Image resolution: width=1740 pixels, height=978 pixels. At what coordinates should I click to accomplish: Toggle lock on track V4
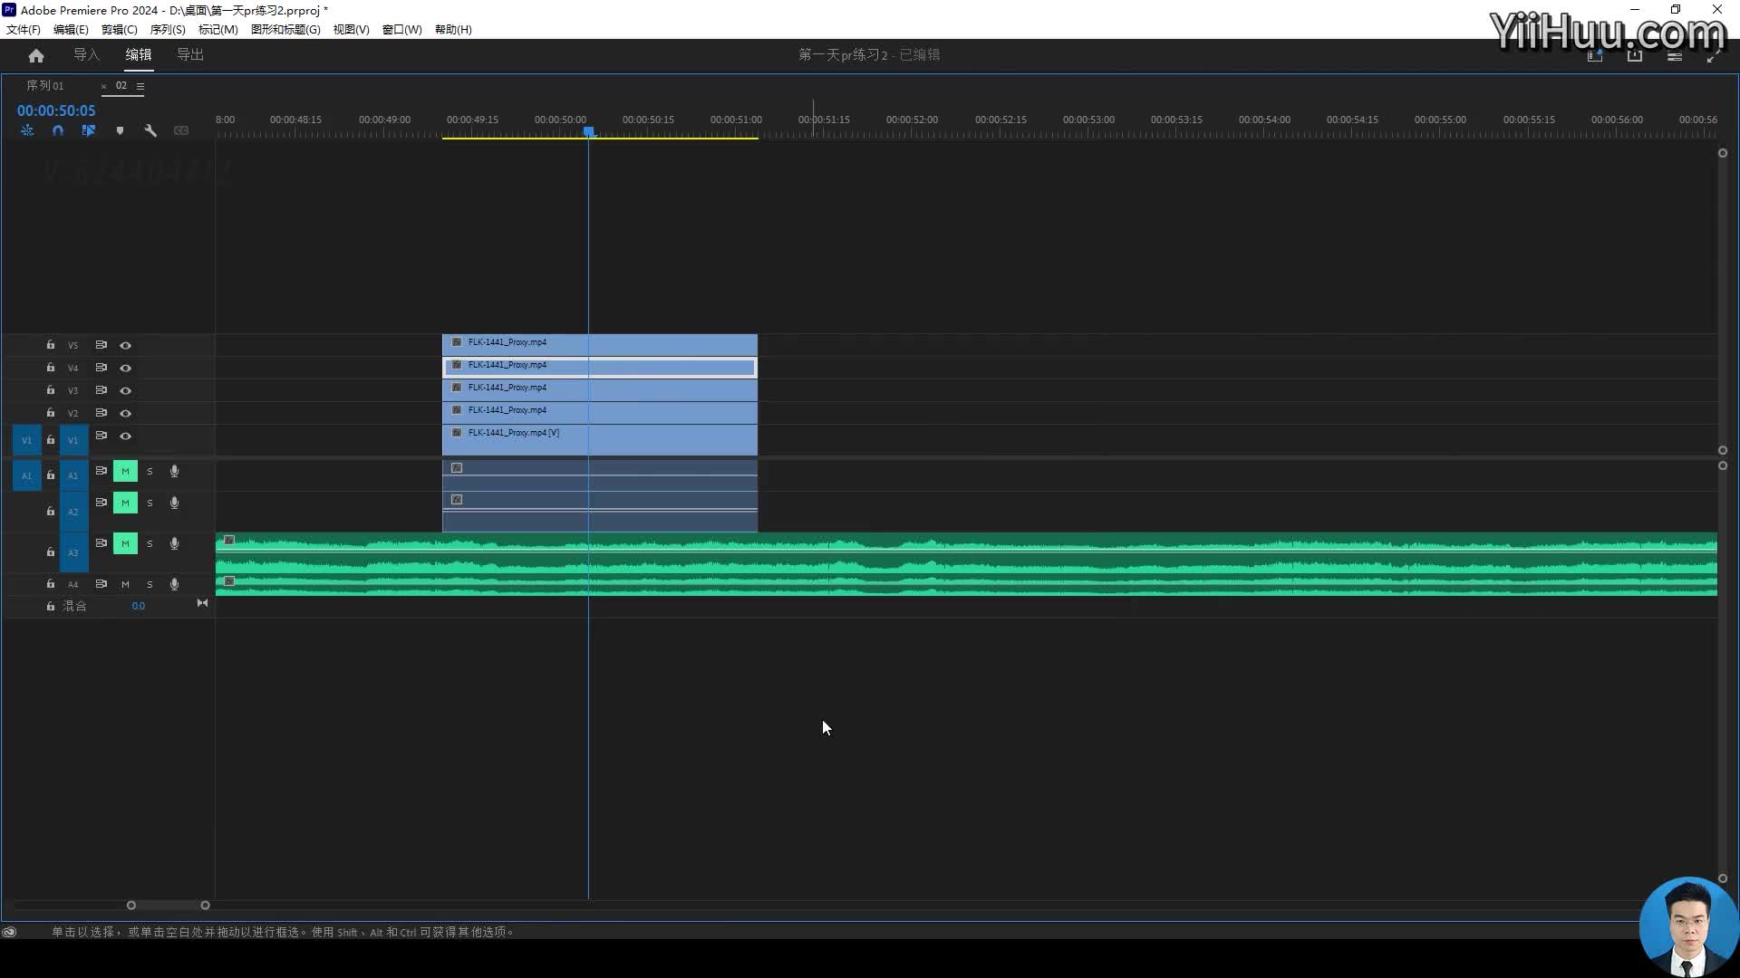tap(51, 368)
